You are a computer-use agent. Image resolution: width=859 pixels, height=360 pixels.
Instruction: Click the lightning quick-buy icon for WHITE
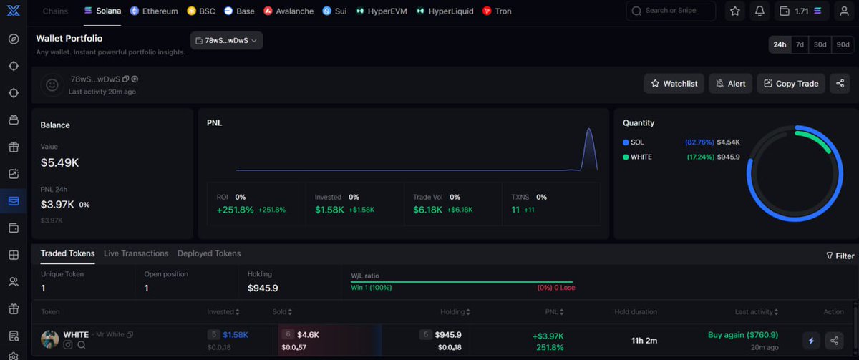[811, 341]
